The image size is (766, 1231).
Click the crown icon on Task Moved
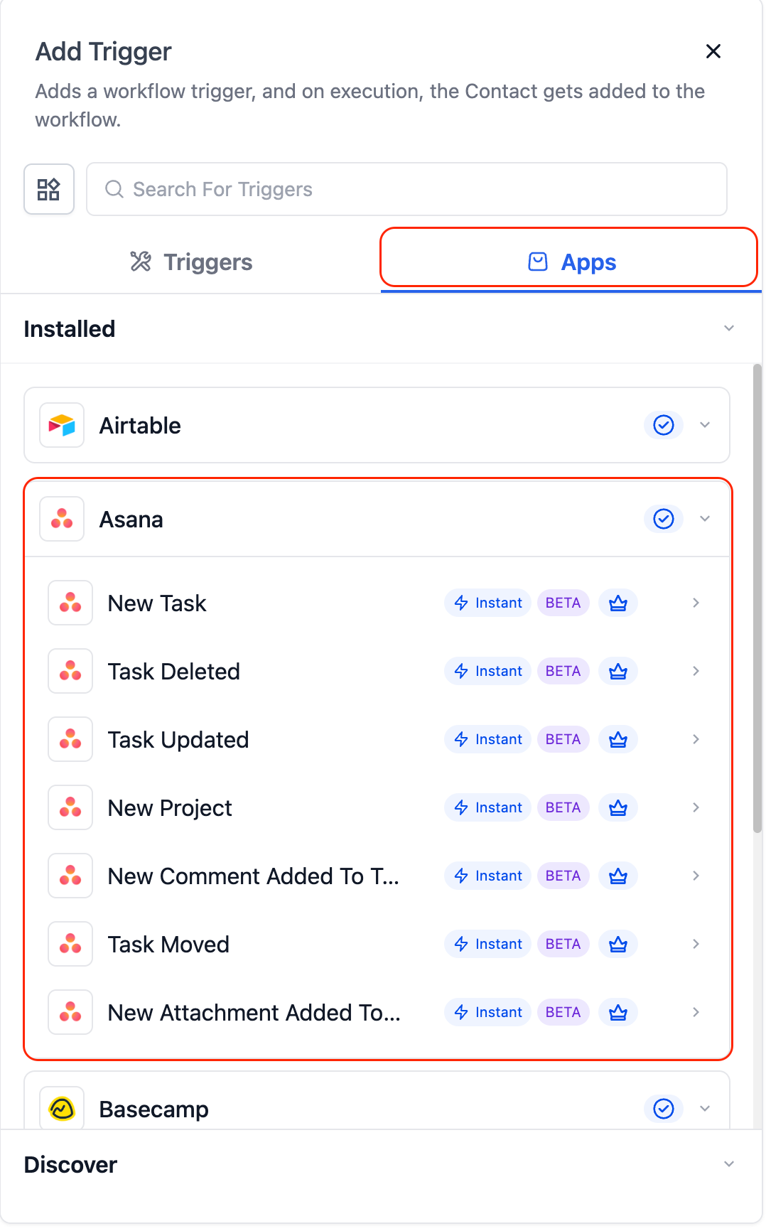[617, 944]
